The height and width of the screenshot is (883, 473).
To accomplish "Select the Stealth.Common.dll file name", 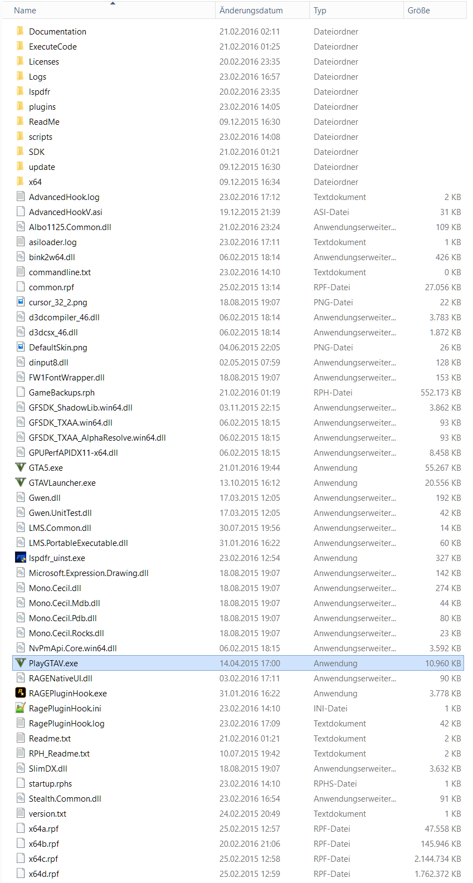I will pyautogui.click(x=65, y=799).
